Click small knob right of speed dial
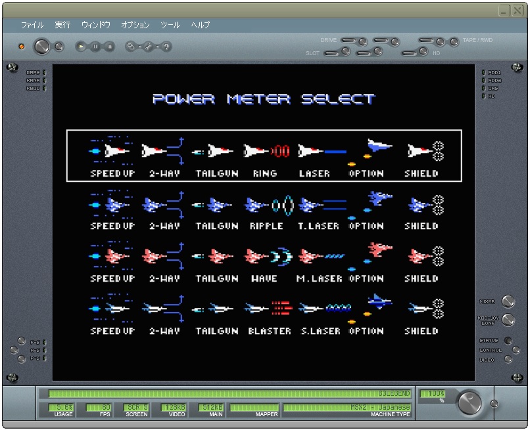530x430 pixels. [x=494, y=403]
